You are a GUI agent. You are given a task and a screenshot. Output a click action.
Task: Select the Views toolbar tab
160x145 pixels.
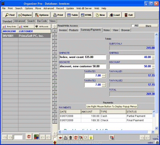[52, 21]
